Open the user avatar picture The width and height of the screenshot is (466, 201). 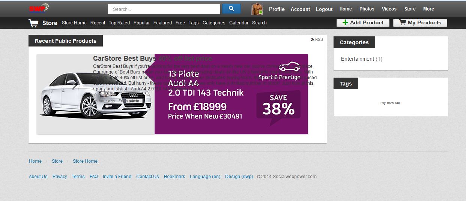tap(257, 9)
